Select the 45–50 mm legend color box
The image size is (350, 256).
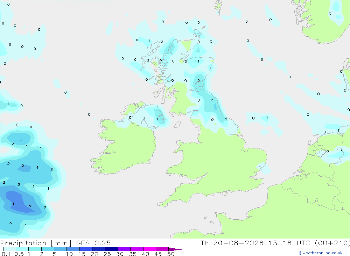[x=162, y=249]
